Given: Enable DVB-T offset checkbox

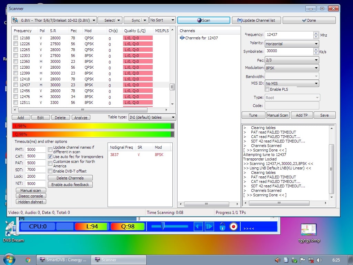Looking at the screenshot, I should pos(50,171).
